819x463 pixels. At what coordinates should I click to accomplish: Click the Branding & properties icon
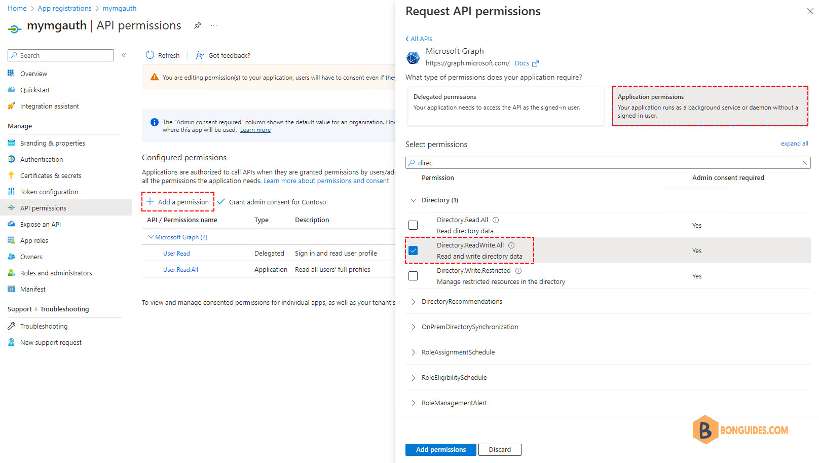click(11, 143)
